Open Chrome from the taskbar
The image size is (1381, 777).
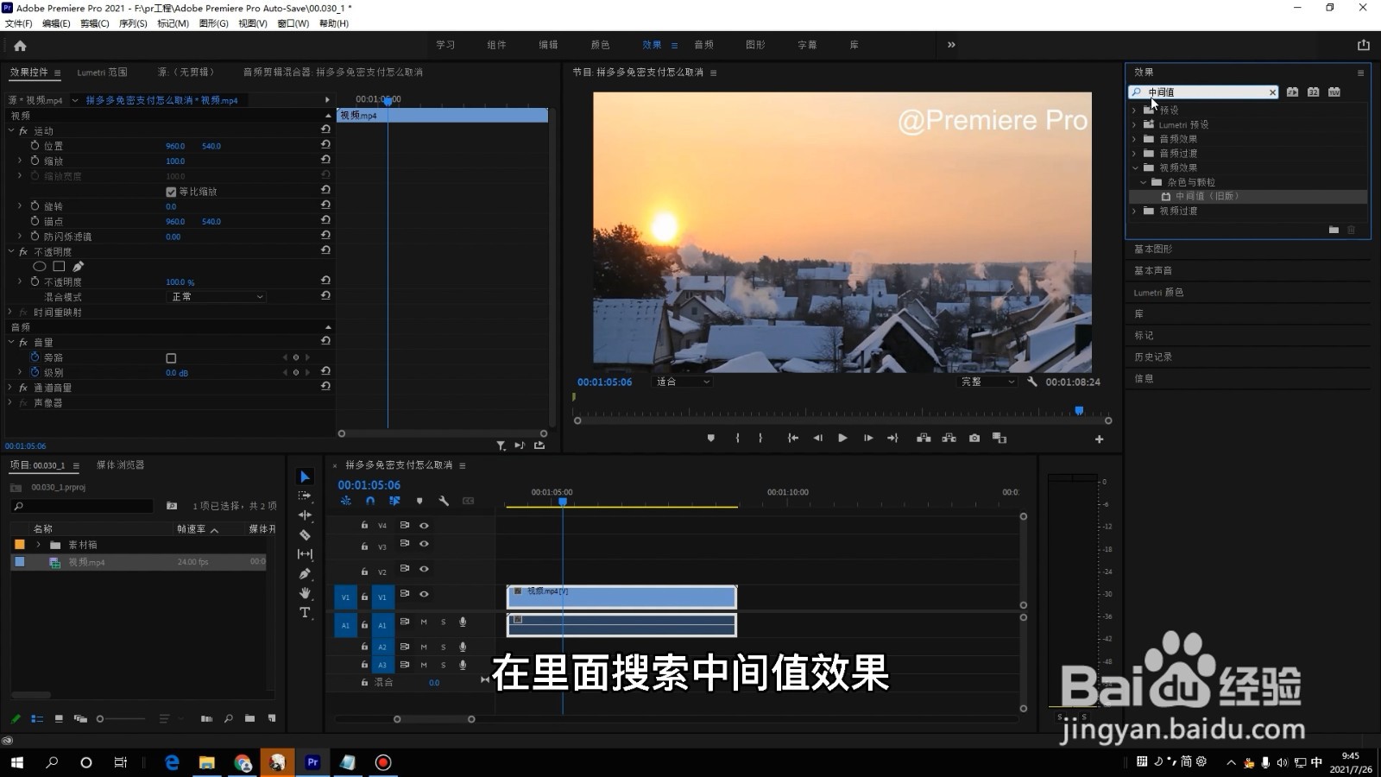coord(243,762)
